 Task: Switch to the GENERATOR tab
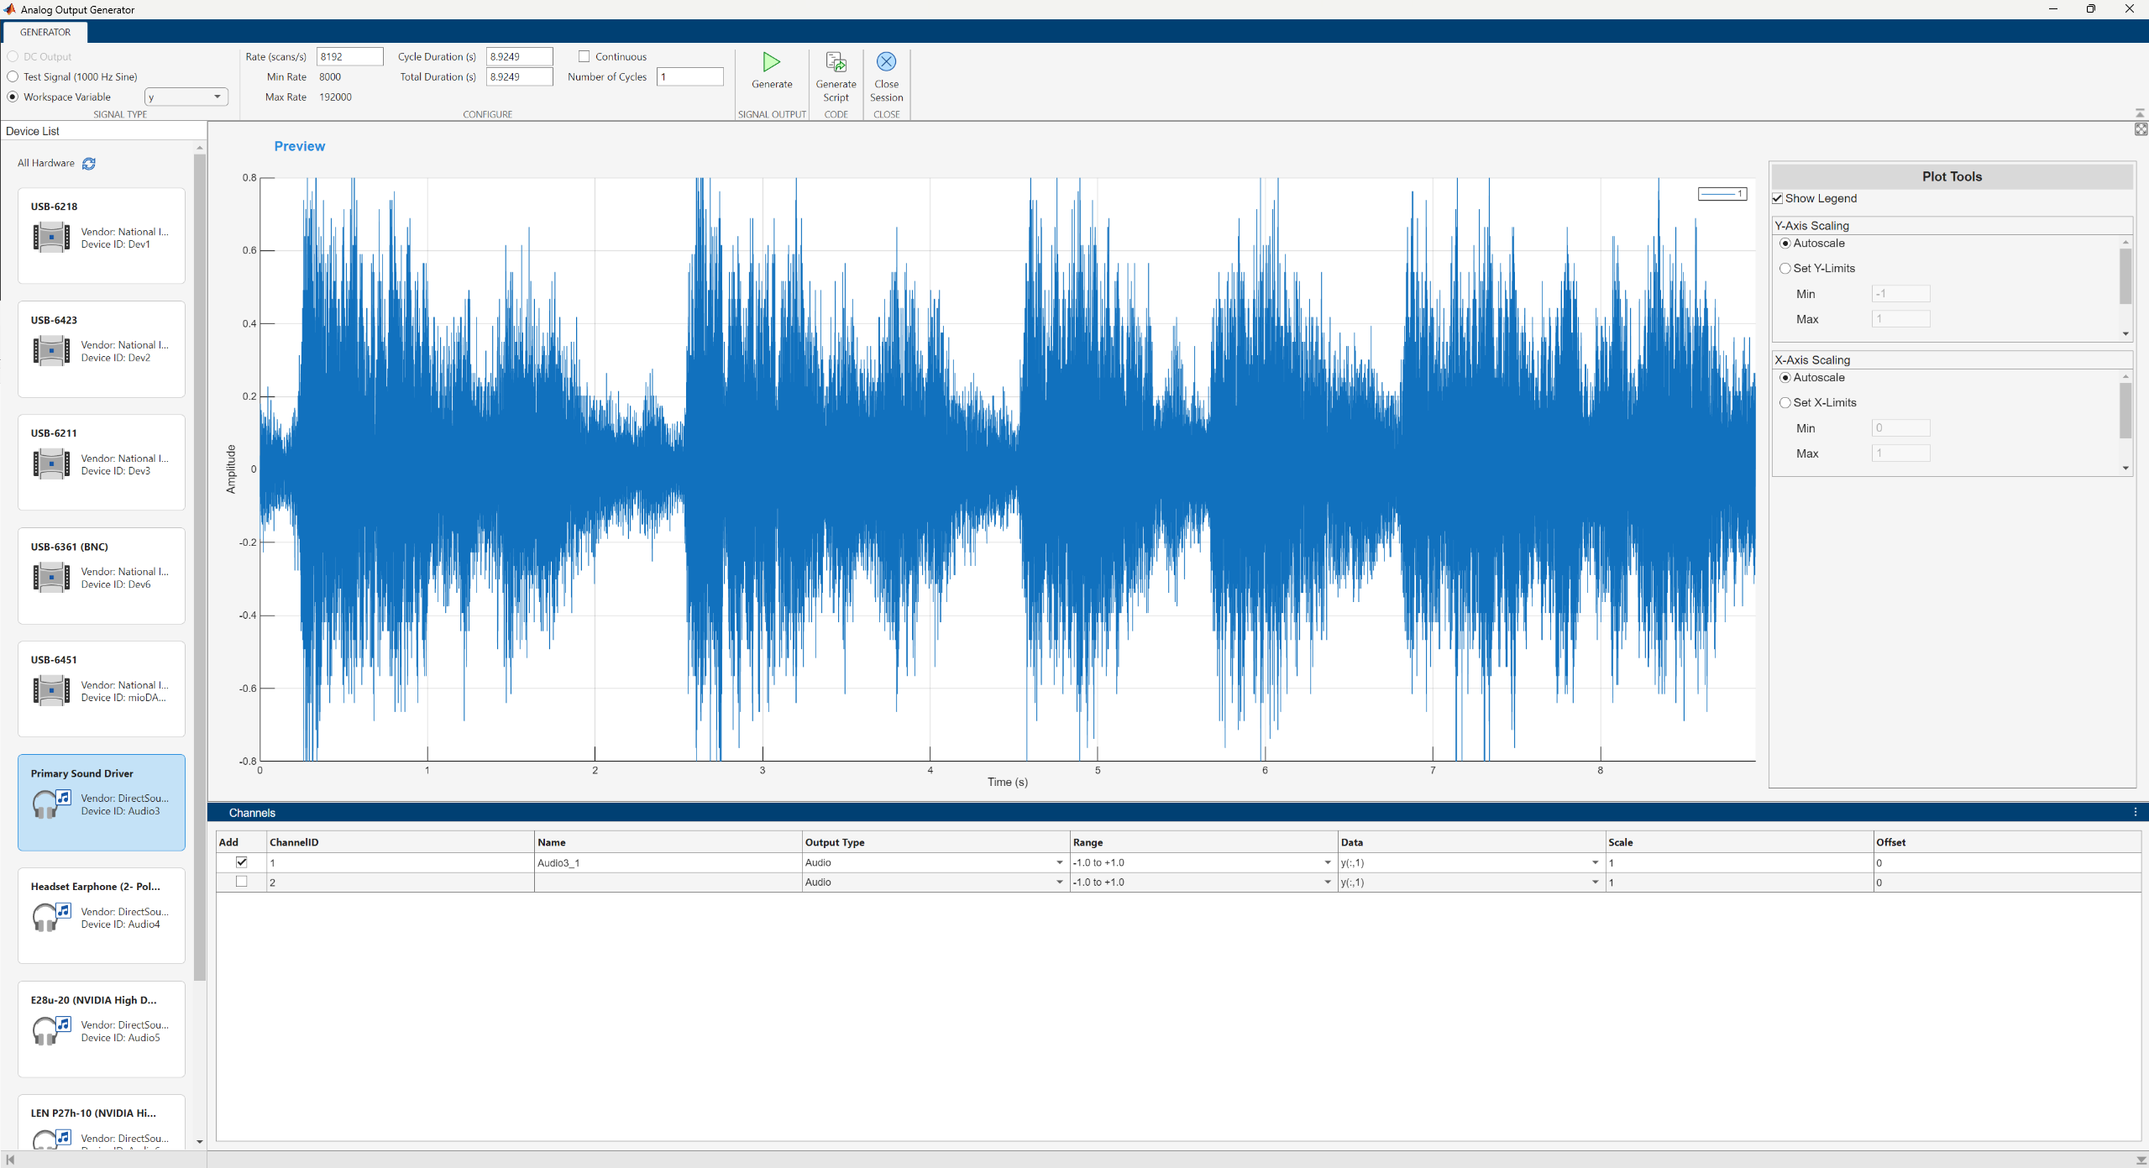pyautogui.click(x=45, y=32)
